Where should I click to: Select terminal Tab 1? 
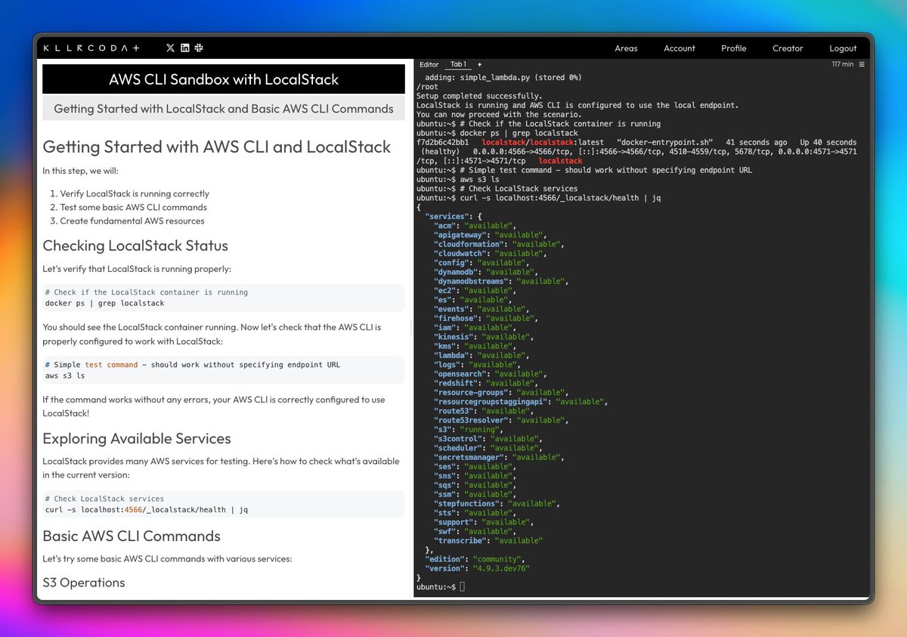tap(458, 65)
